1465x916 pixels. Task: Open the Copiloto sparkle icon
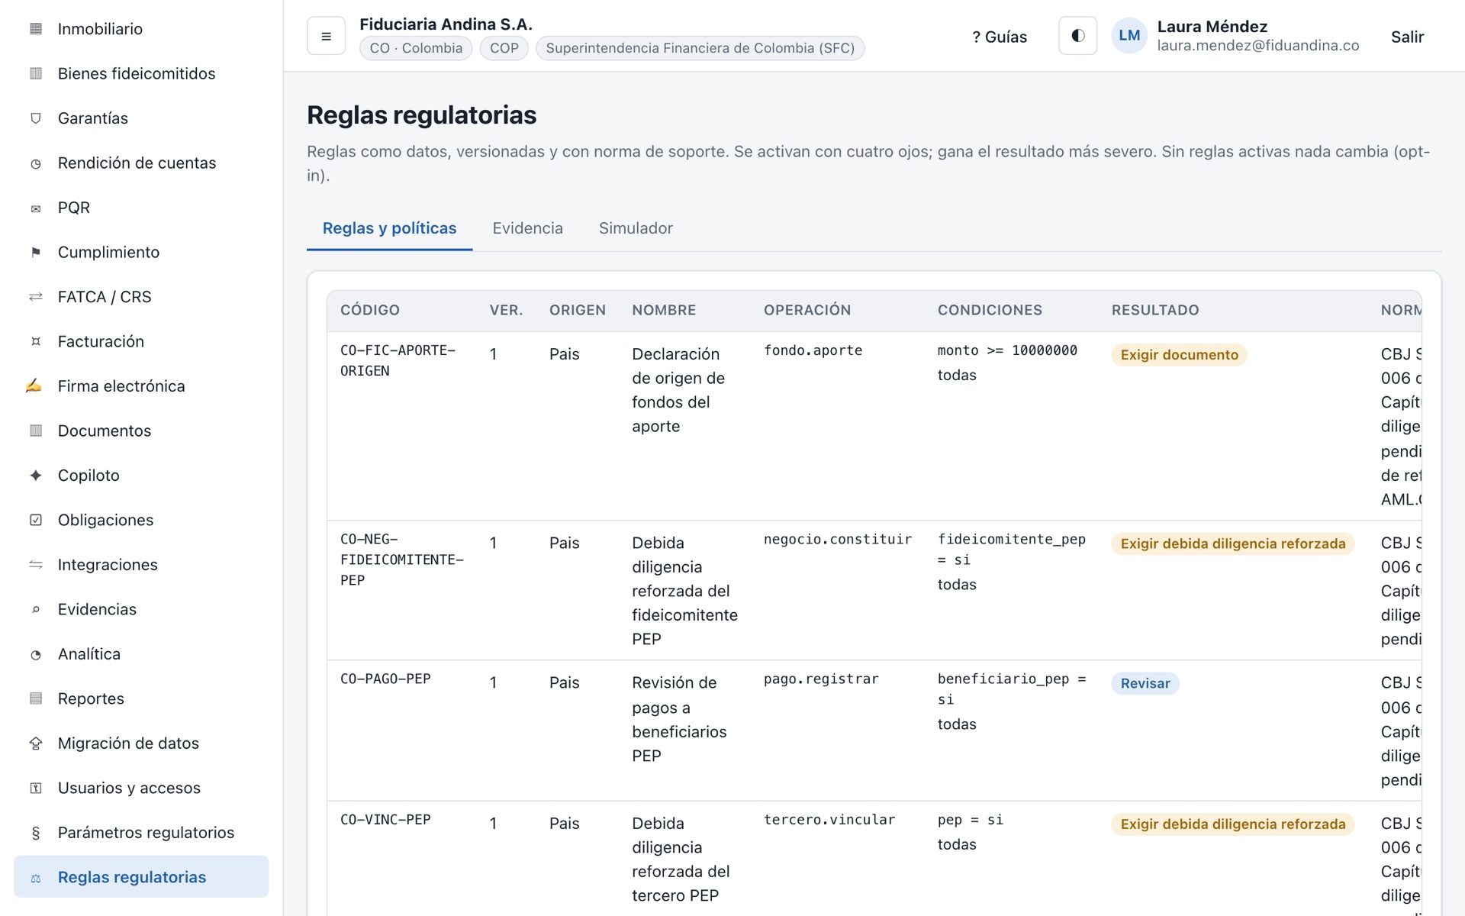(x=36, y=476)
